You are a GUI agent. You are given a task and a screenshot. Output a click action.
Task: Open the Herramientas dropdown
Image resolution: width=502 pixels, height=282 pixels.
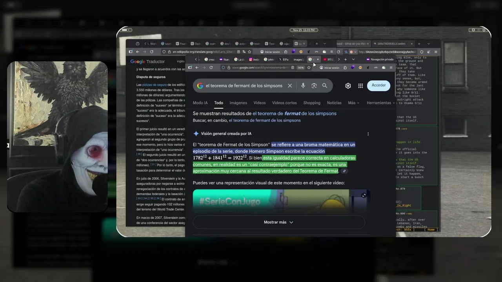[x=381, y=103]
